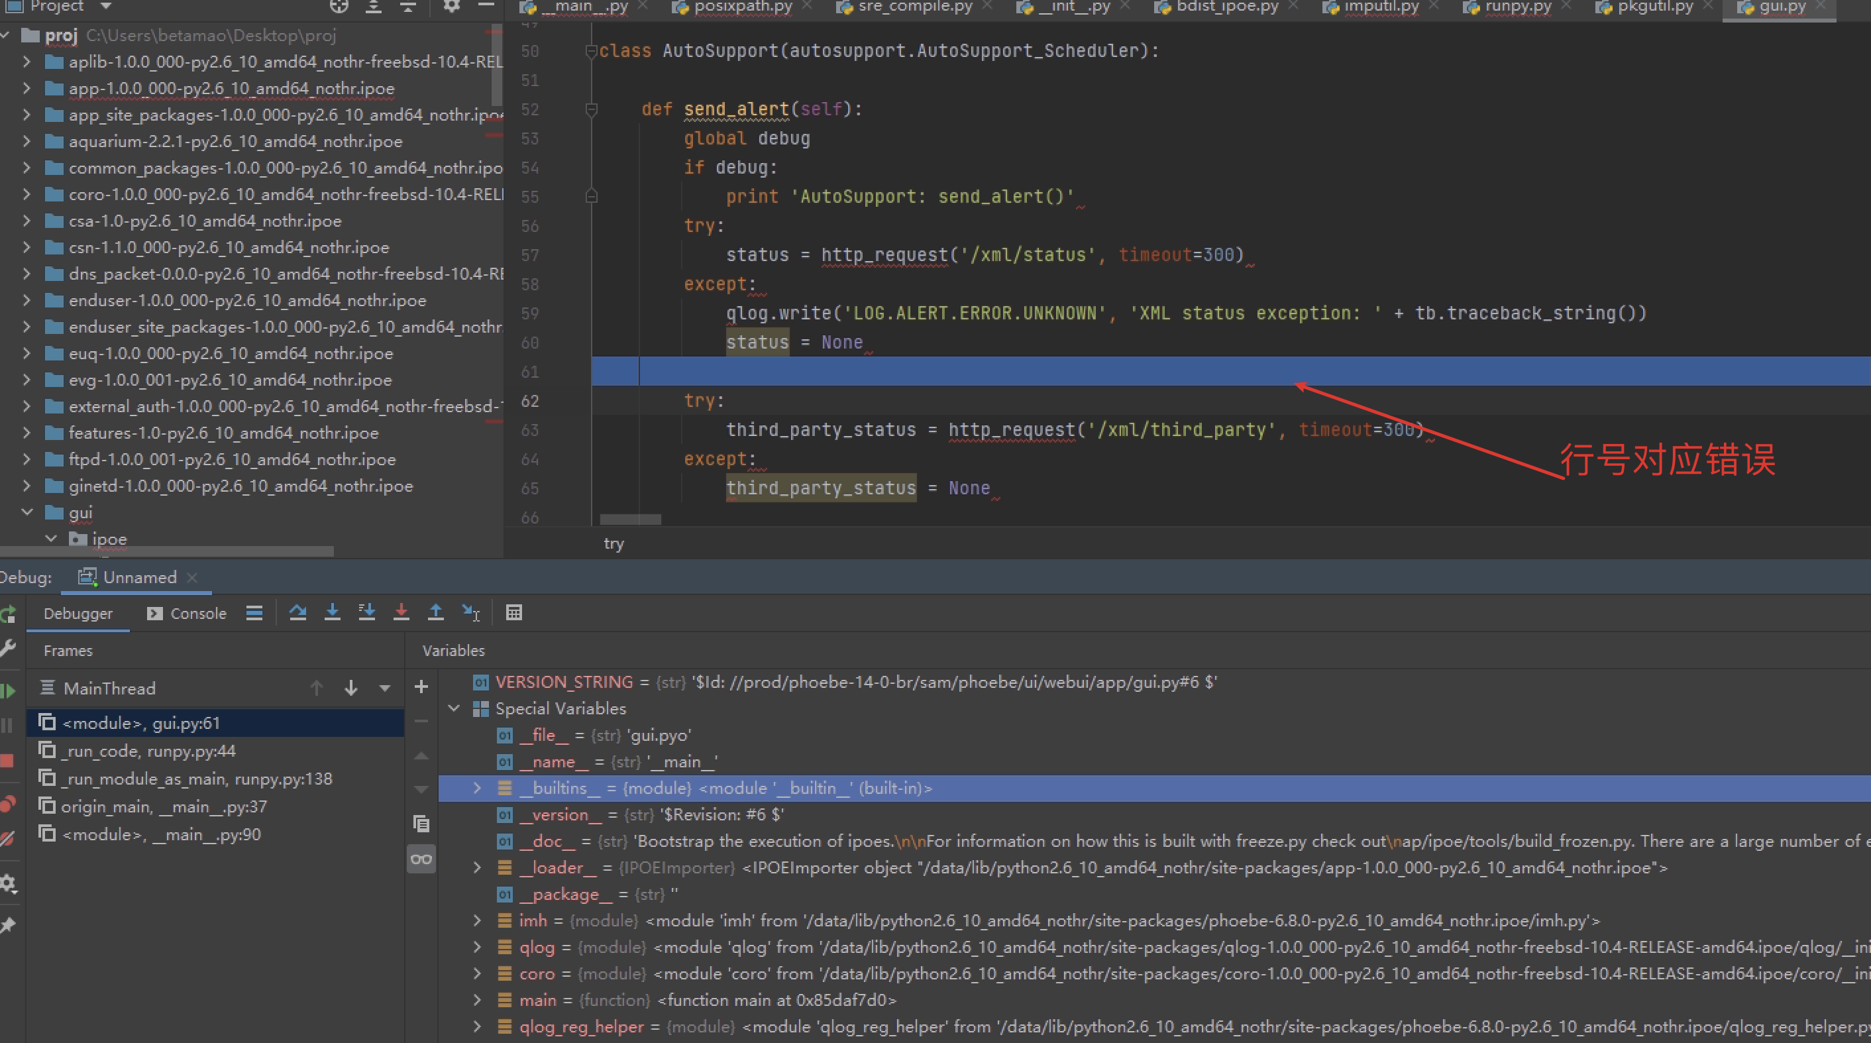The image size is (1871, 1043).
Task: Select next frame down arrow
Action: pyautogui.click(x=351, y=688)
